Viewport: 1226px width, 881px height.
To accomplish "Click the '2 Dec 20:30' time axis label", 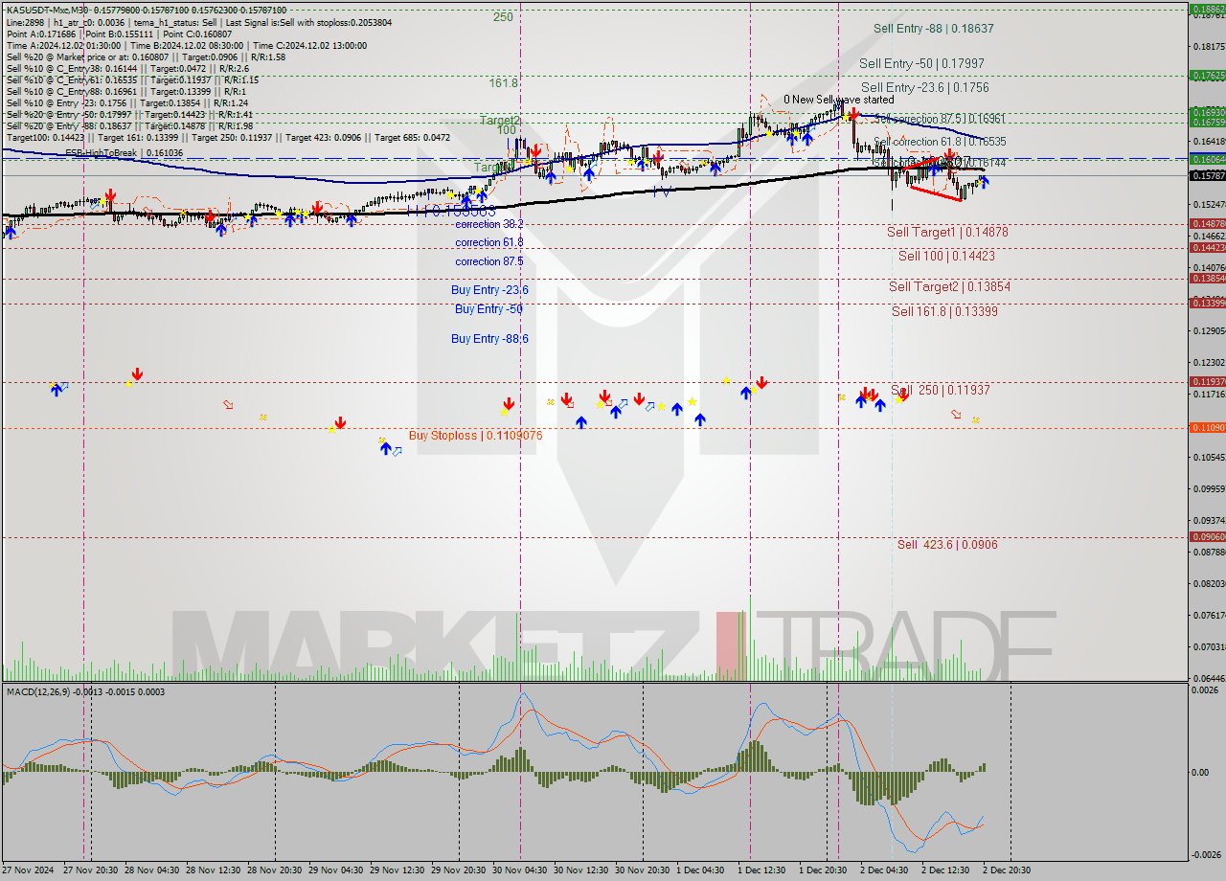I will click(x=1007, y=870).
